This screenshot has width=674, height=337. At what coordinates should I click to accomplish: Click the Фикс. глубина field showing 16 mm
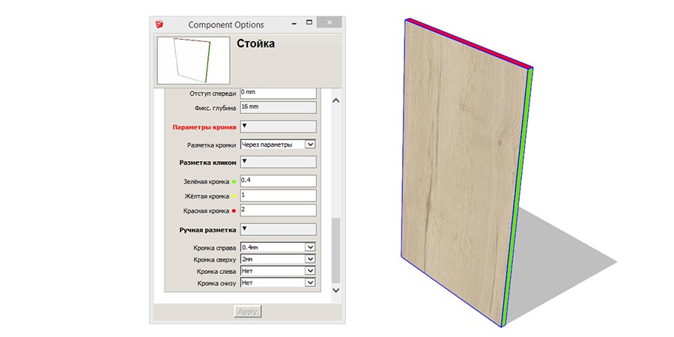click(x=277, y=108)
